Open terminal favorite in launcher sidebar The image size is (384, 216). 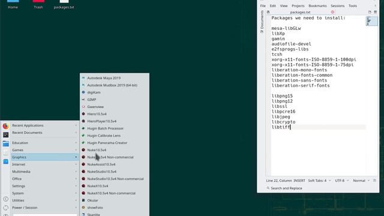click(5, 134)
